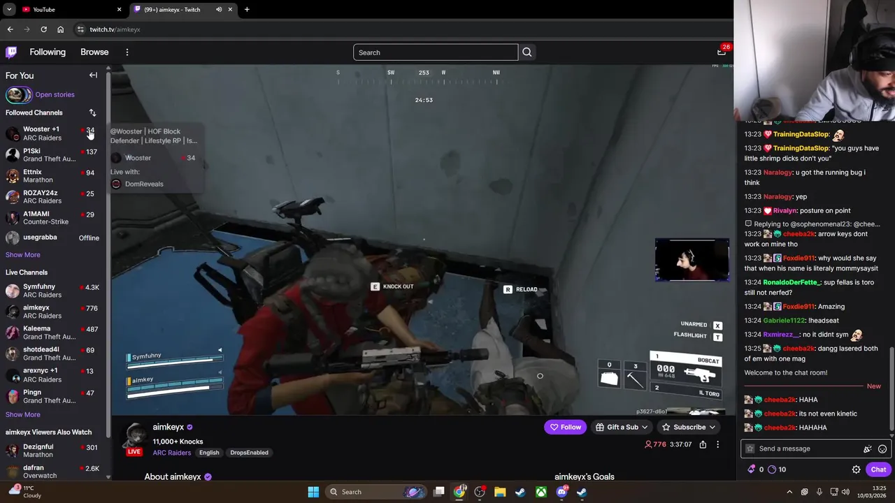The image size is (895, 503).
Task: Click the Bits balance icon
Action: (752, 469)
